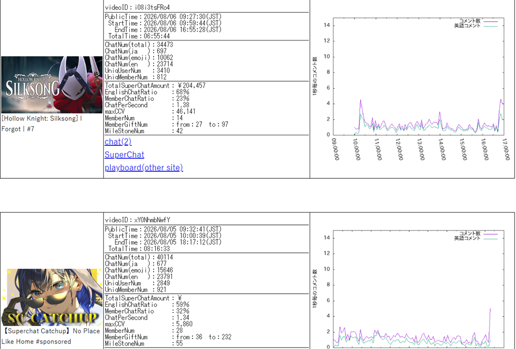Click ChatPerSecond 1.34 value
This screenshot has height=349, width=516.
coord(183,318)
